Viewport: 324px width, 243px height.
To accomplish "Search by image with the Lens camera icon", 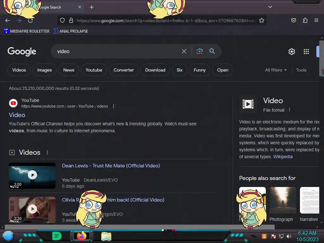I will (x=199, y=51).
